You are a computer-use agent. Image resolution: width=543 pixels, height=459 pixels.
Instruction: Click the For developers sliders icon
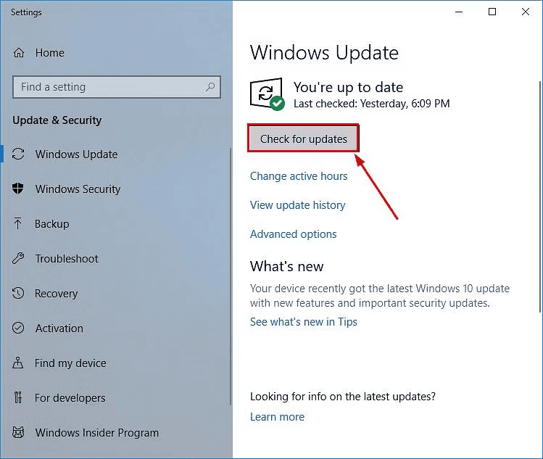(x=20, y=398)
